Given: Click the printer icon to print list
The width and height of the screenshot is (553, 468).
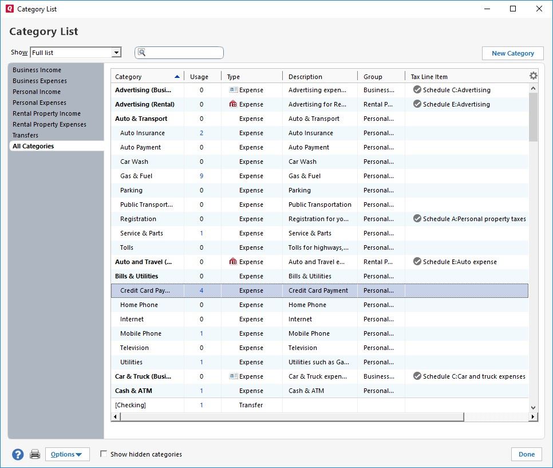Looking at the screenshot, I should pos(35,454).
